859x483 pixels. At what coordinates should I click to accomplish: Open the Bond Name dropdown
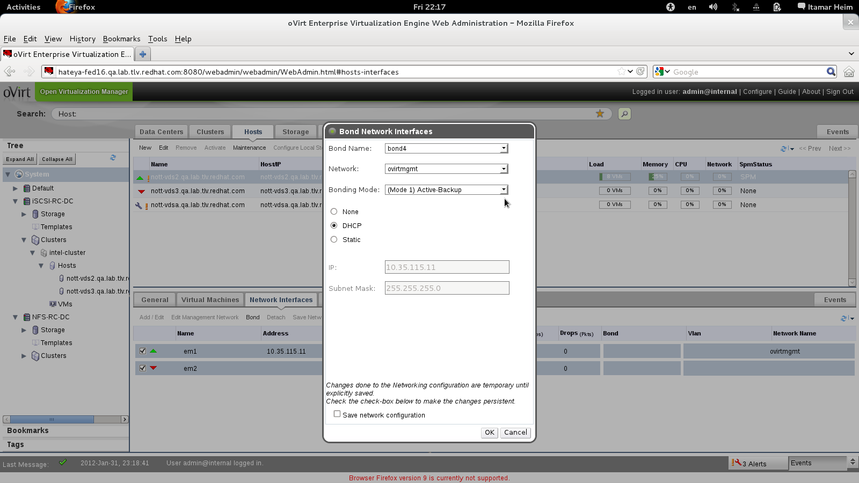click(x=446, y=148)
